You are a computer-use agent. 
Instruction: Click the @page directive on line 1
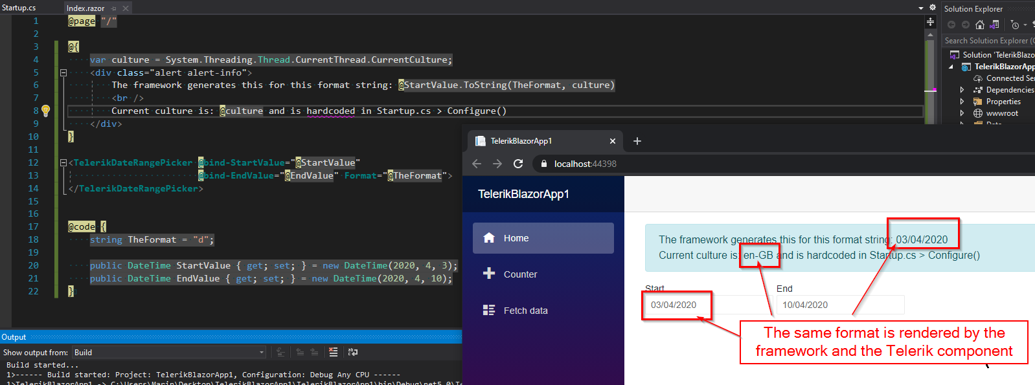point(82,21)
